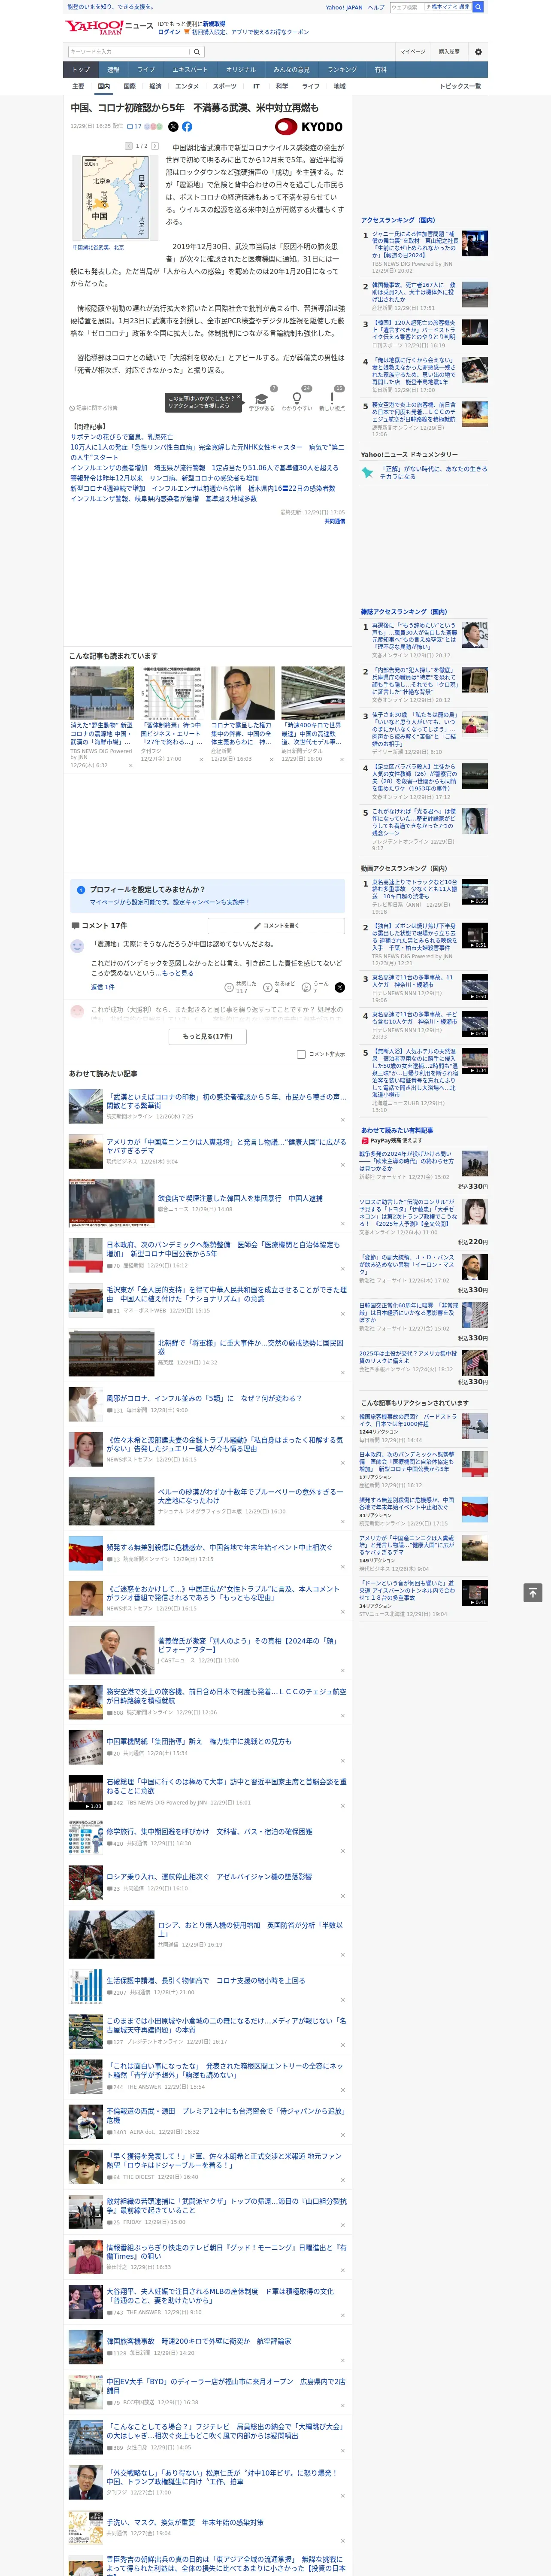
Task: Open the article comment count icon (17)
Action: pyautogui.click(x=134, y=127)
